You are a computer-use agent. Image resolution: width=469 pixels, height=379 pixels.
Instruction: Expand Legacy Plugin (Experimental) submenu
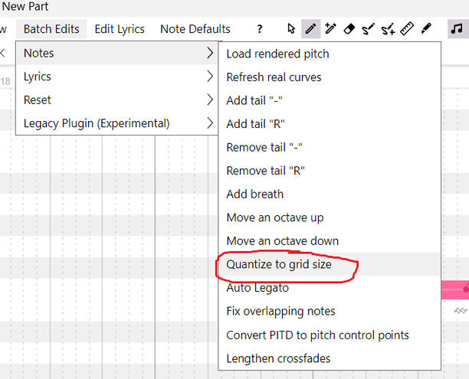coord(116,123)
